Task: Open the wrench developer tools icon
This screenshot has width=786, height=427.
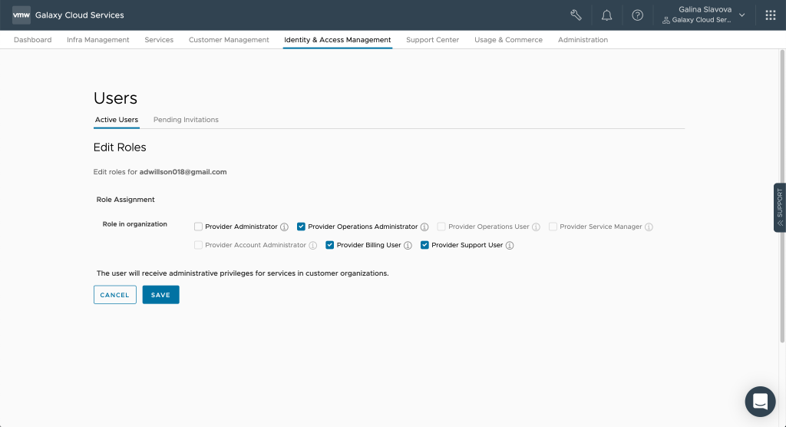Action: (x=576, y=15)
